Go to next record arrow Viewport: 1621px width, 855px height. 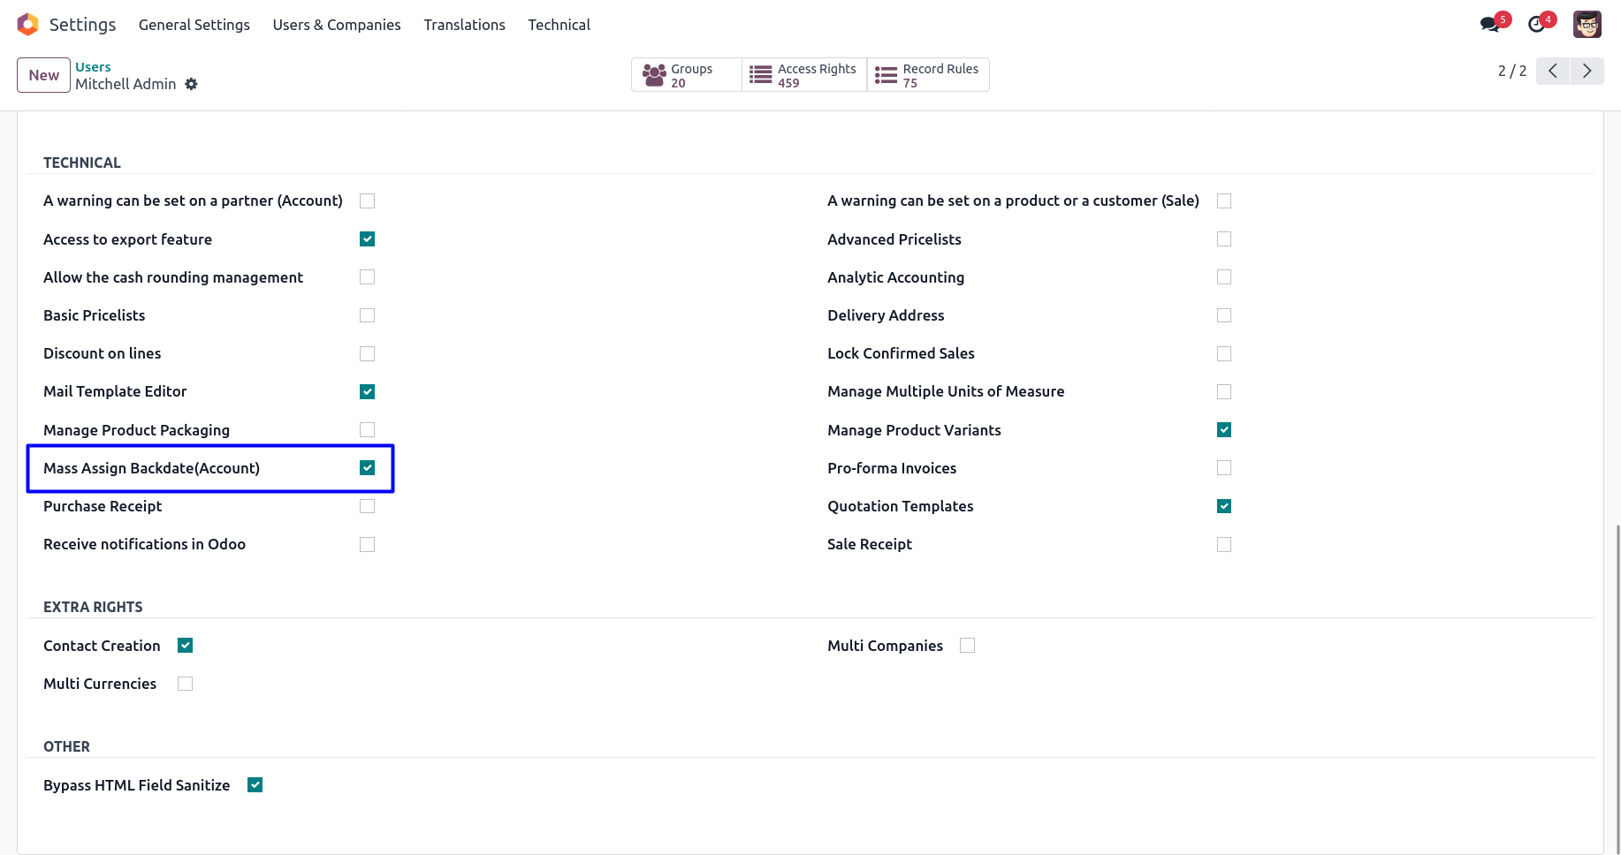coord(1587,71)
